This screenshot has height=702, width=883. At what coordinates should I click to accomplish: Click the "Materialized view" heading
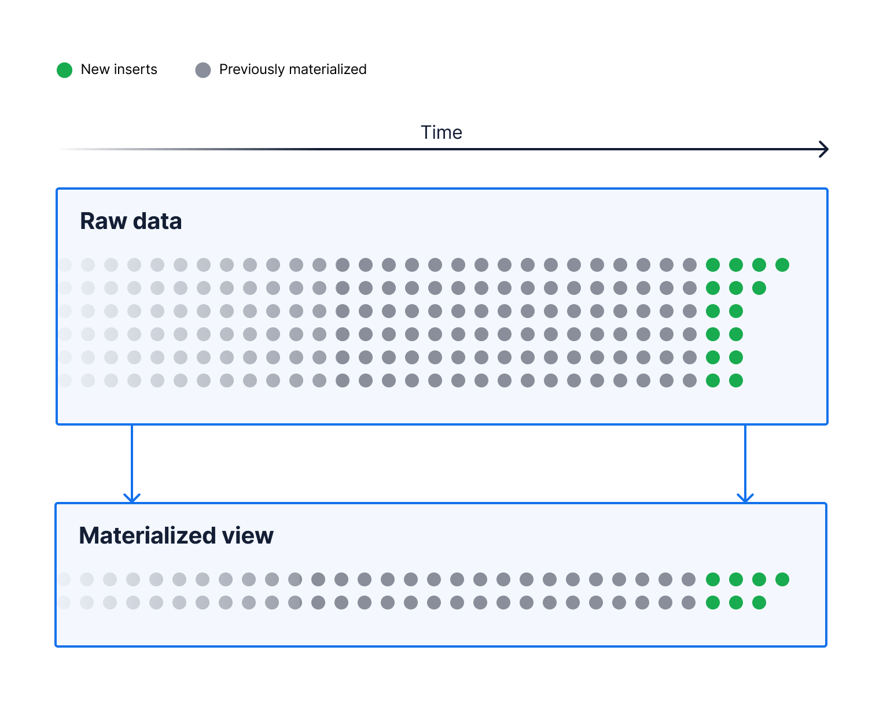[x=176, y=535]
